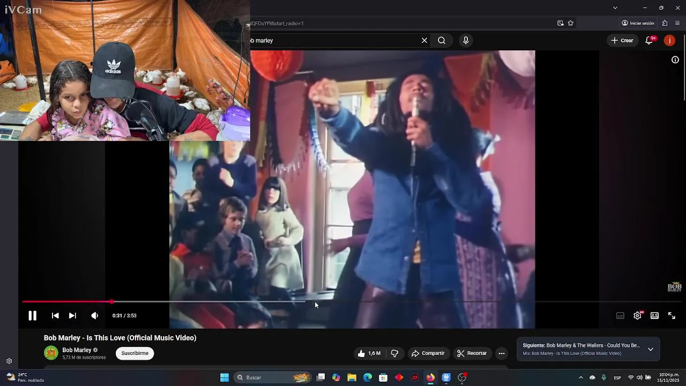Open the OBS Studio taskbar icon
Image resolution: width=686 pixels, height=386 pixels.
[x=462, y=377]
